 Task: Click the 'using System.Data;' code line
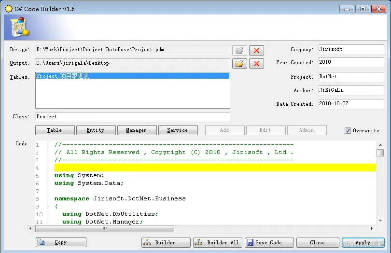coord(89,183)
